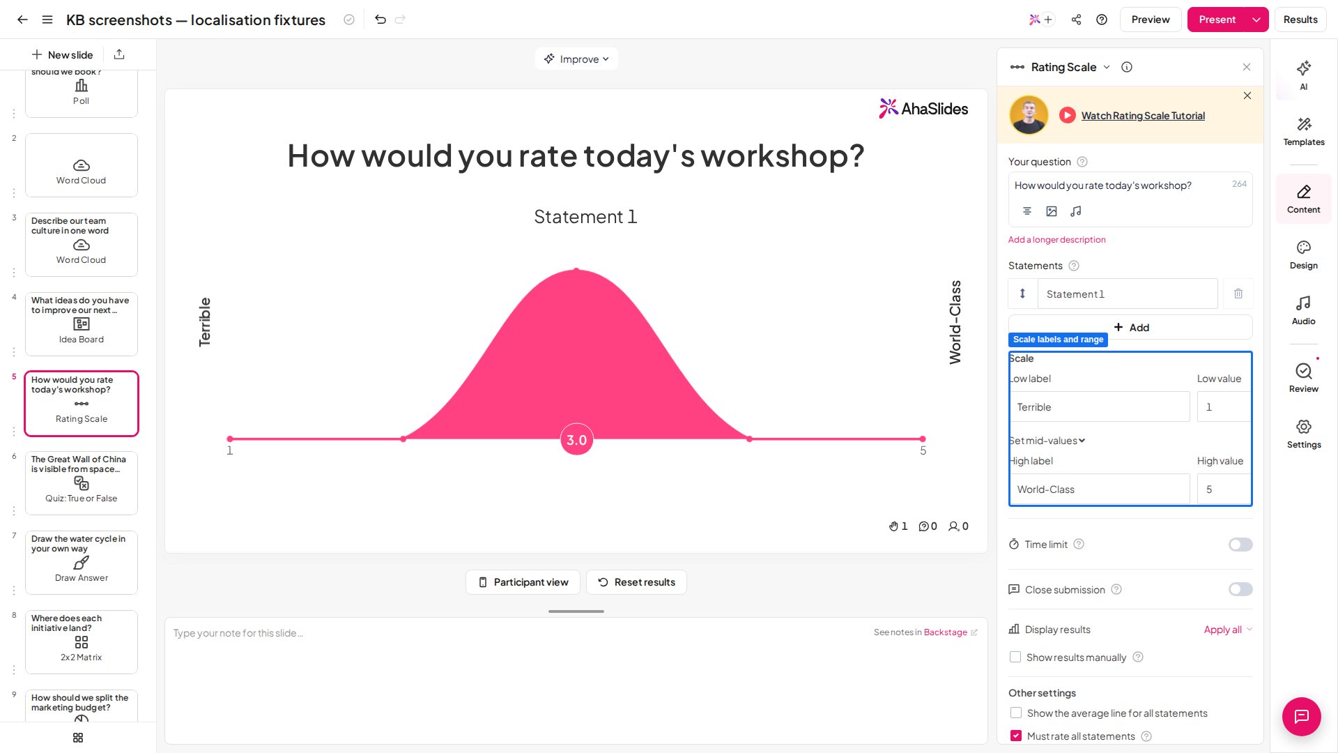Delete Statement 1 with trash icon

tap(1238, 294)
